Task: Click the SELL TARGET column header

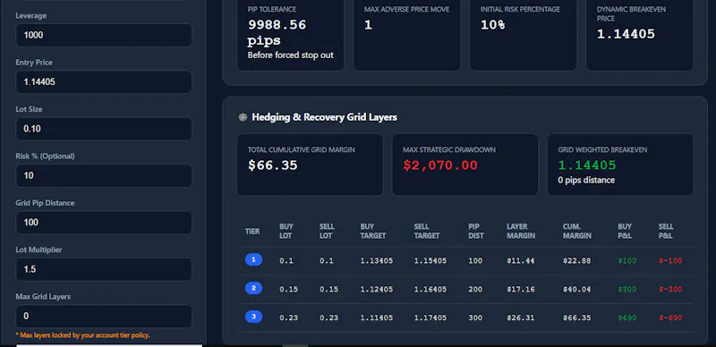Action: pos(427,232)
